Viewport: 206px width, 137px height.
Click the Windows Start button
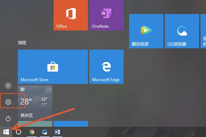point(6,132)
